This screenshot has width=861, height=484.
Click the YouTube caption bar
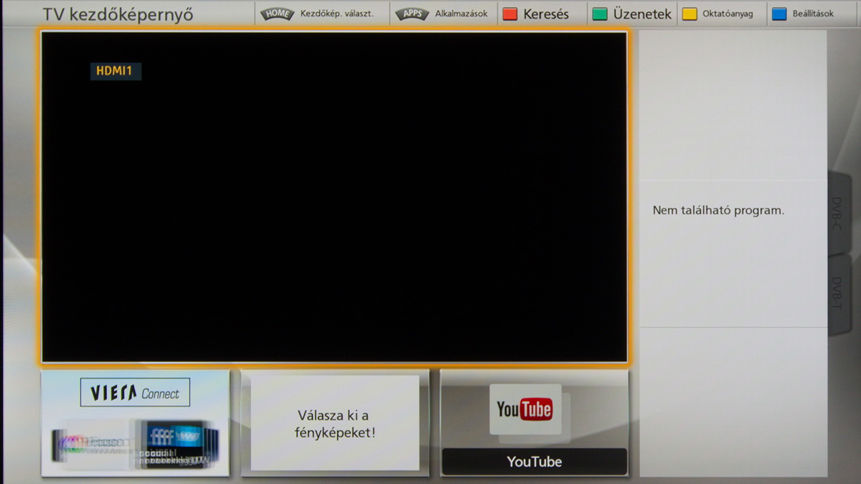tap(534, 462)
